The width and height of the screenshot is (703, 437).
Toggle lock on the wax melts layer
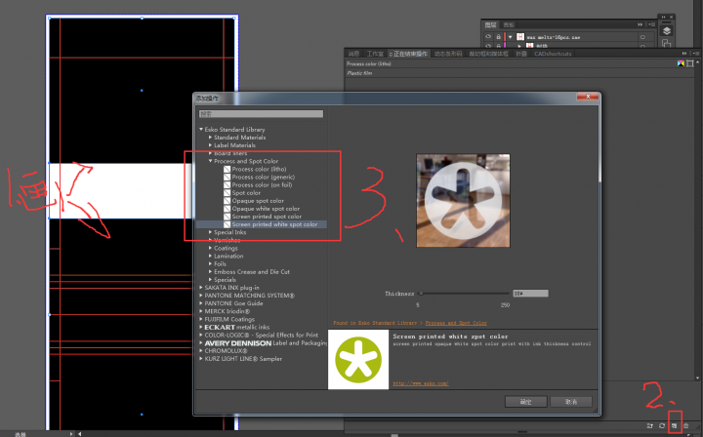(498, 36)
